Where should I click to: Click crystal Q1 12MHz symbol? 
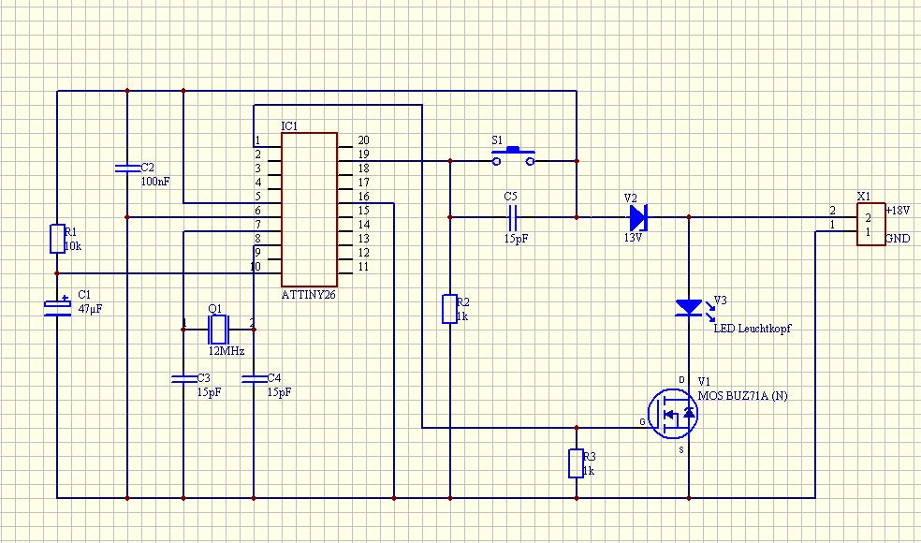(x=218, y=330)
